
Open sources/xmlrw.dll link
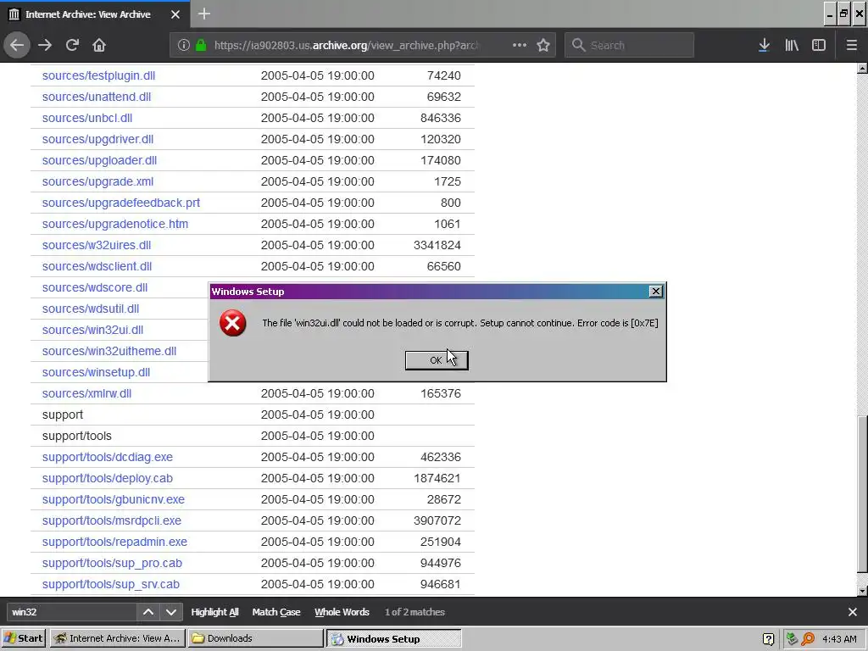coord(86,393)
